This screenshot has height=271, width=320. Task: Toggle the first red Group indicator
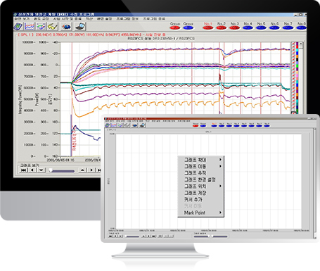click(175, 27)
